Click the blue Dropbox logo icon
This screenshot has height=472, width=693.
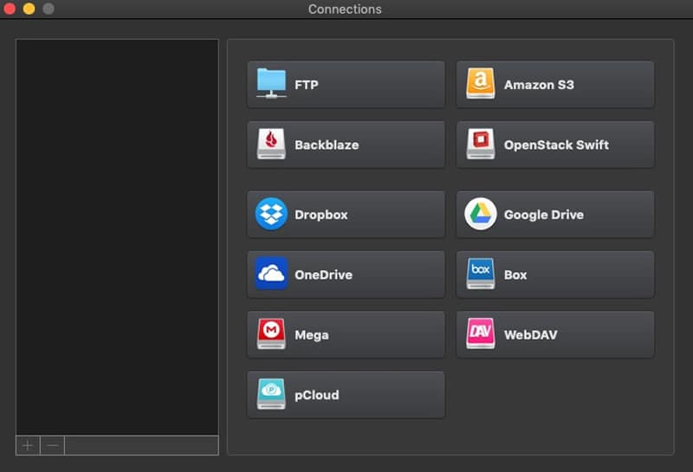pos(271,214)
